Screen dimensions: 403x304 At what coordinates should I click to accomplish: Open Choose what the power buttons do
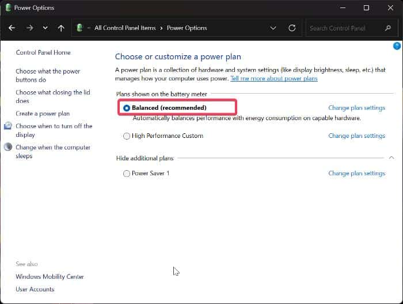click(x=48, y=75)
